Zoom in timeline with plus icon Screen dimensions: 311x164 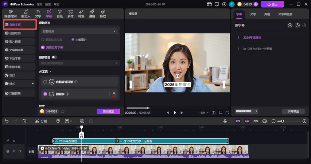(304, 121)
